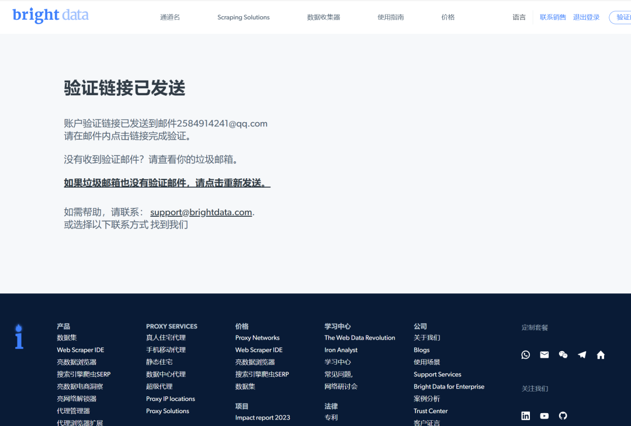Open 亮数据浏览器 under 产品
This screenshot has width=631, height=426.
click(x=77, y=362)
